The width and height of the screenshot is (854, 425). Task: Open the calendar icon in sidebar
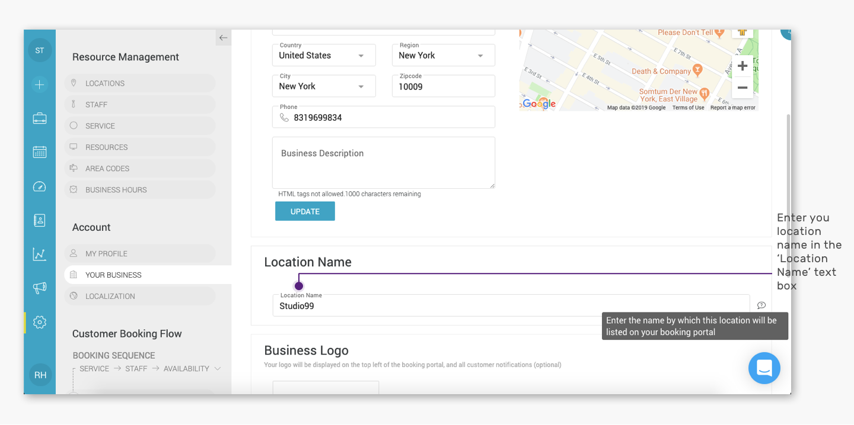point(40,152)
